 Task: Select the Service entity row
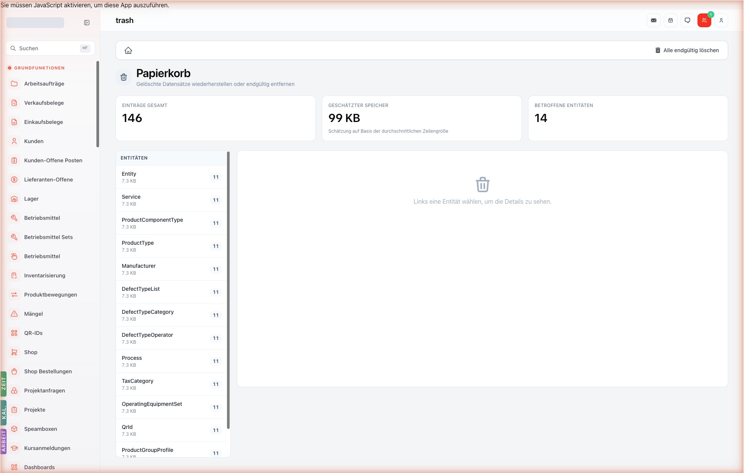click(x=171, y=200)
